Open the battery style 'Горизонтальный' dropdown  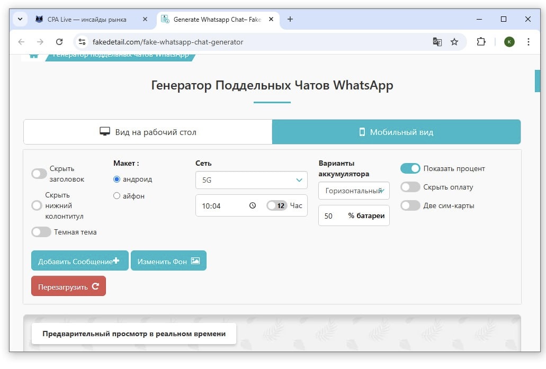pyautogui.click(x=354, y=191)
